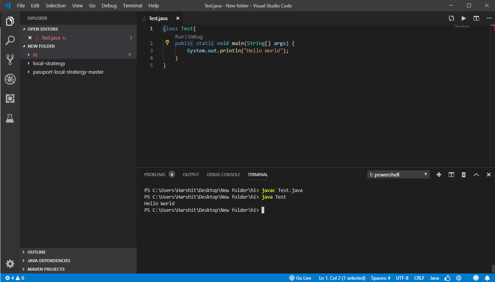Maximize the panel with up chevron
This screenshot has height=282, width=495.
point(476,175)
